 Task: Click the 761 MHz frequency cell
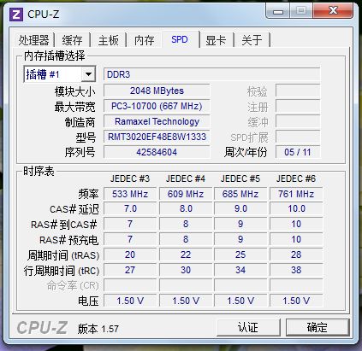coord(296,194)
